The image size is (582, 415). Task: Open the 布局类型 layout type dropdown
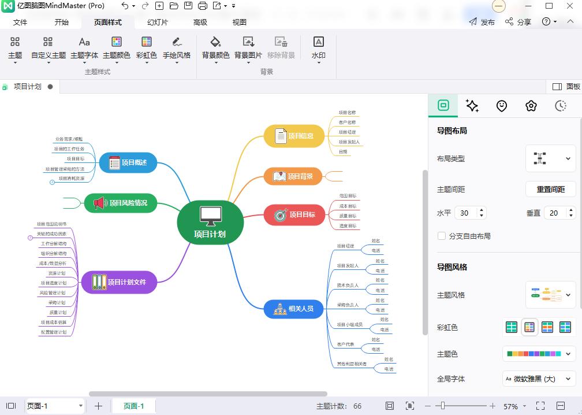point(550,158)
